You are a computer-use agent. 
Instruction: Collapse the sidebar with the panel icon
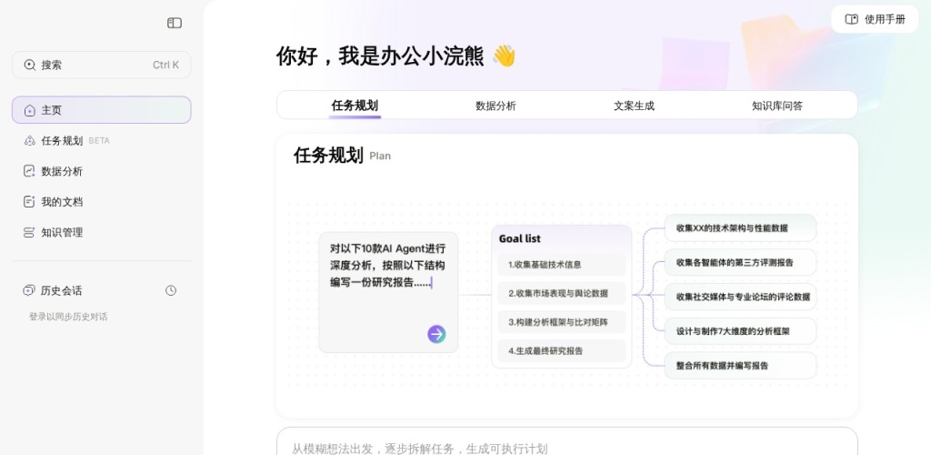[175, 23]
